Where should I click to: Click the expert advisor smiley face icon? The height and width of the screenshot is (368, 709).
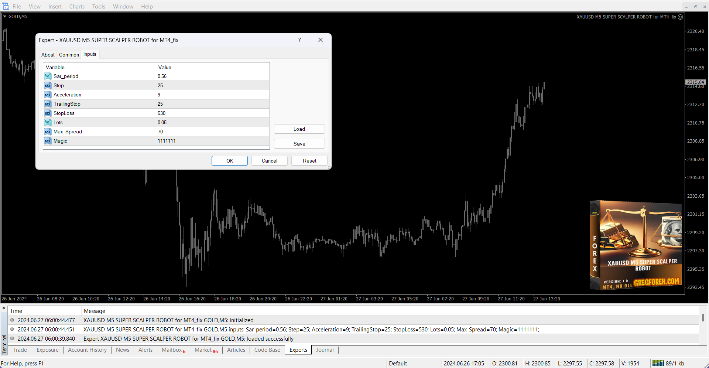click(680, 17)
